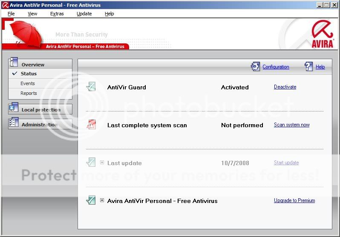340x237 pixels.
Task: Click the Avira logo at top right
Action: click(323, 34)
